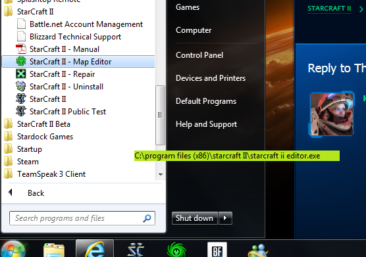Open green Map Editor taskbar icon
Viewport: 366px width, 257px height.
(176, 250)
